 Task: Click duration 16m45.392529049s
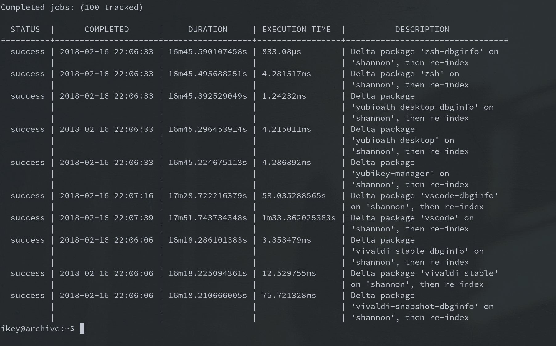[208, 96]
